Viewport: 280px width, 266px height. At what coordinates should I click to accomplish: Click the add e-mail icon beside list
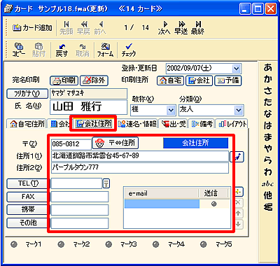238,192
